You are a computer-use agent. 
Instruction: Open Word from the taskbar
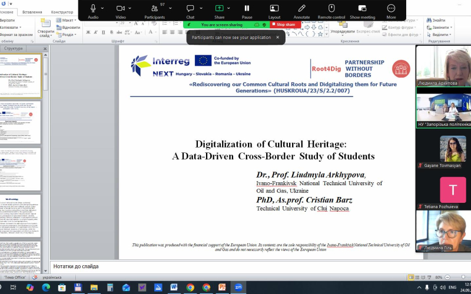coord(174,288)
